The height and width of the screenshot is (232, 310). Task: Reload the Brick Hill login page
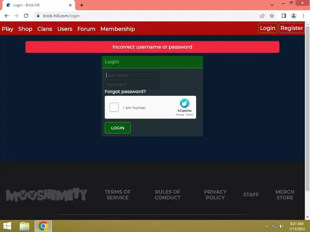[26, 16]
